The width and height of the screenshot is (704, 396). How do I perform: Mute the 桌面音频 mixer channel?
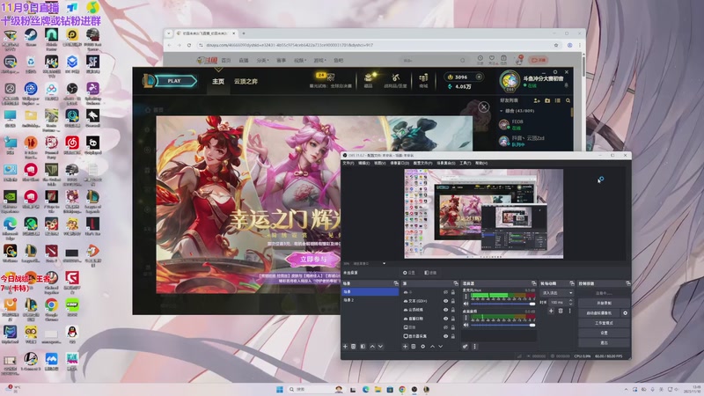tap(466, 325)
